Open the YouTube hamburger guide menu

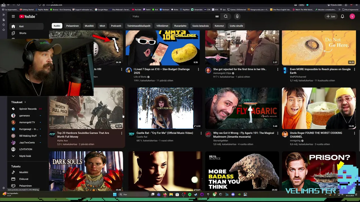click(x=13, y=16)
